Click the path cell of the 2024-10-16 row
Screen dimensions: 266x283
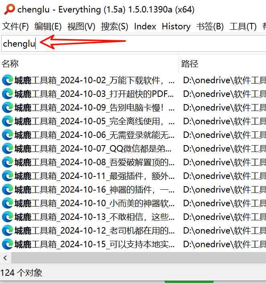(225, 190)
